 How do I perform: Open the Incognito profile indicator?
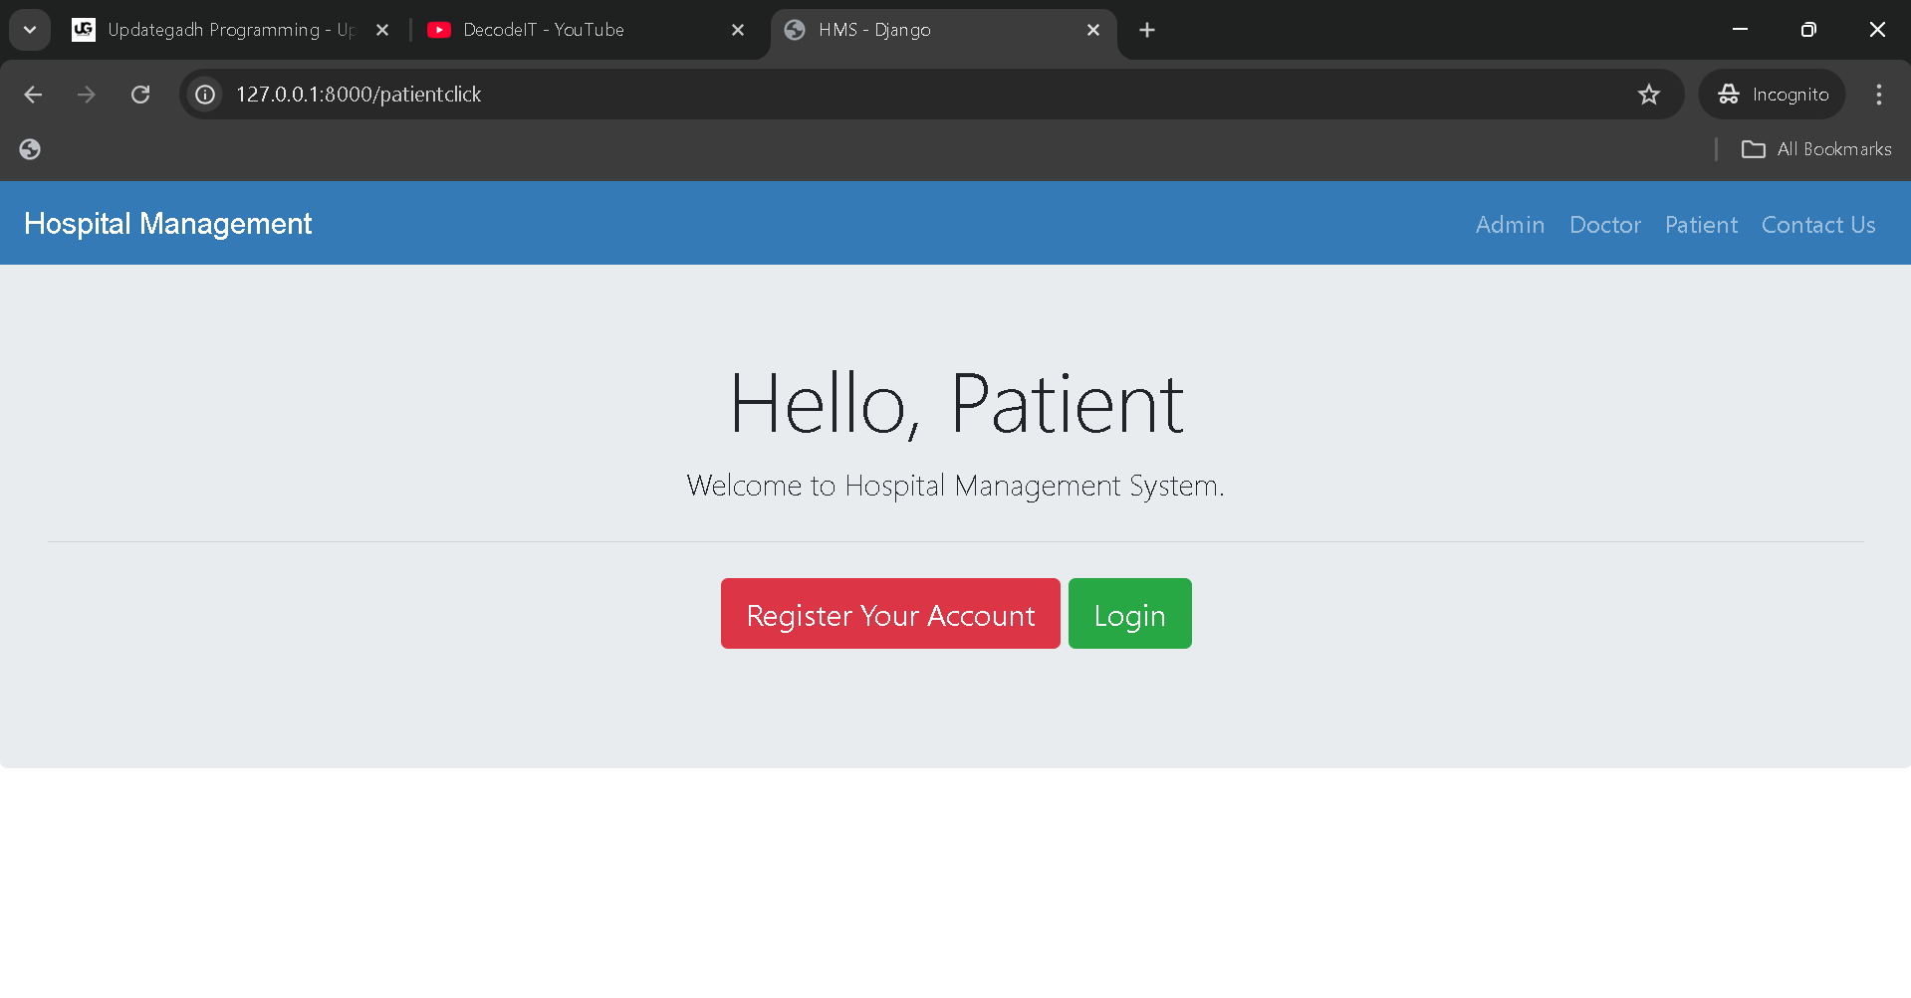click(x=1773, y=95)
